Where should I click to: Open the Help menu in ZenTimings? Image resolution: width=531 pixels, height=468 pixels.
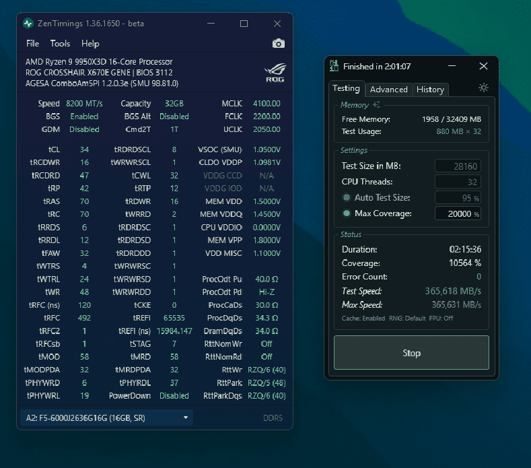click(90, 43)
